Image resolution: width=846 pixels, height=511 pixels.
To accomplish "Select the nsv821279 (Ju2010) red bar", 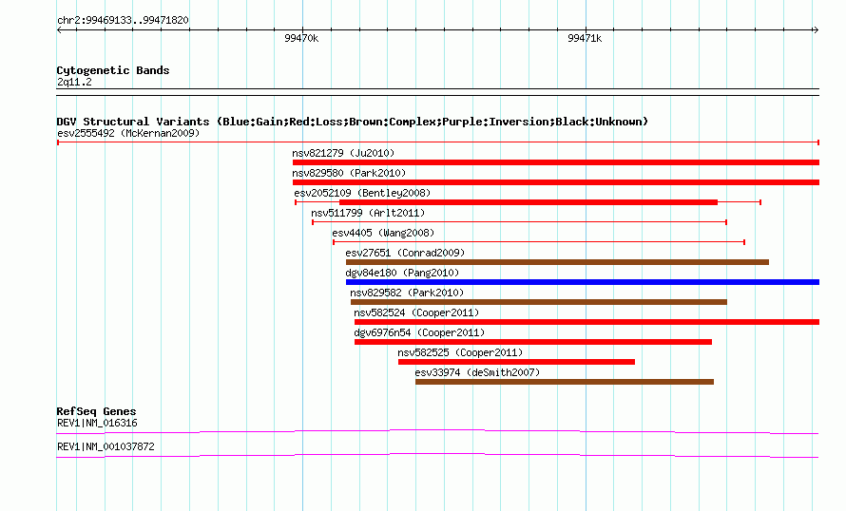I will pos(556,162).
